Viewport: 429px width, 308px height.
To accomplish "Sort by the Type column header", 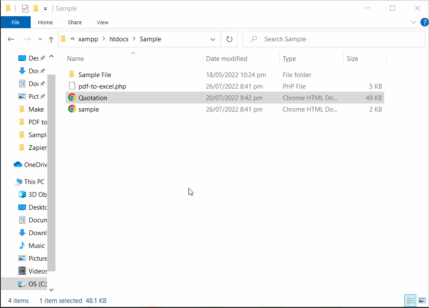I will [x=289, y=58].
